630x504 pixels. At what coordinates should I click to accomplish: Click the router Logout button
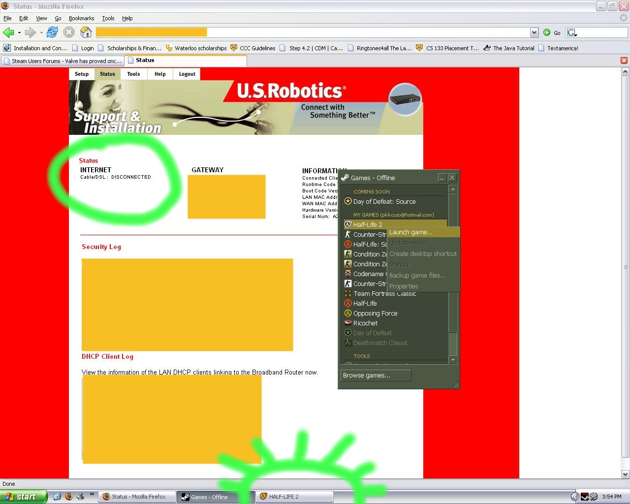pyautogui.click(x=187, y=74)
